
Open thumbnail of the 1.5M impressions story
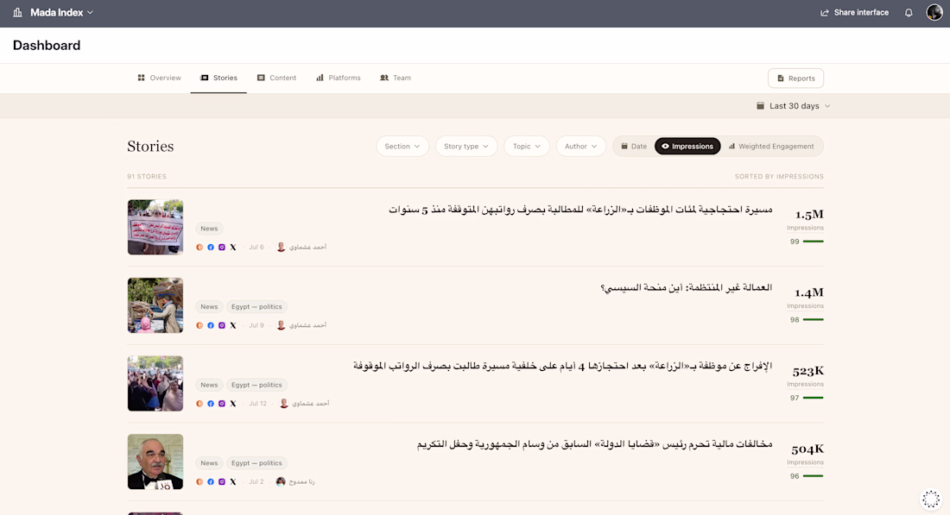click(155, 227)
